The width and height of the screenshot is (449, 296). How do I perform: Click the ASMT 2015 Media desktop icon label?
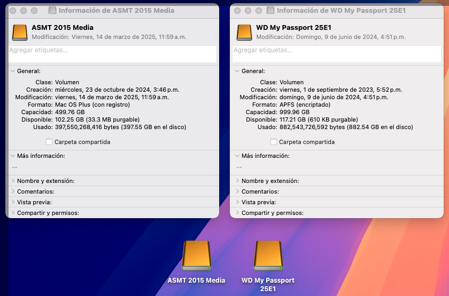[197, 281]
